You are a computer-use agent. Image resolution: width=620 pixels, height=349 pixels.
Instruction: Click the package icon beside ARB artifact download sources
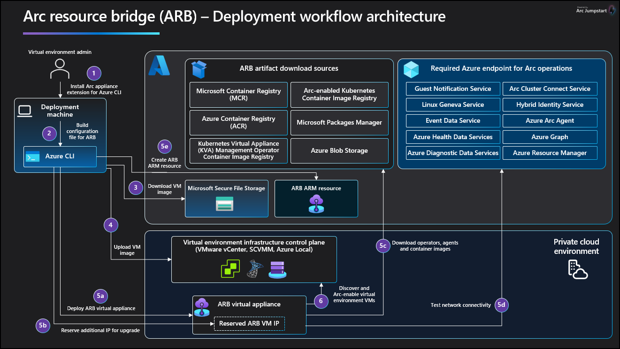click(x=199, y=68)
